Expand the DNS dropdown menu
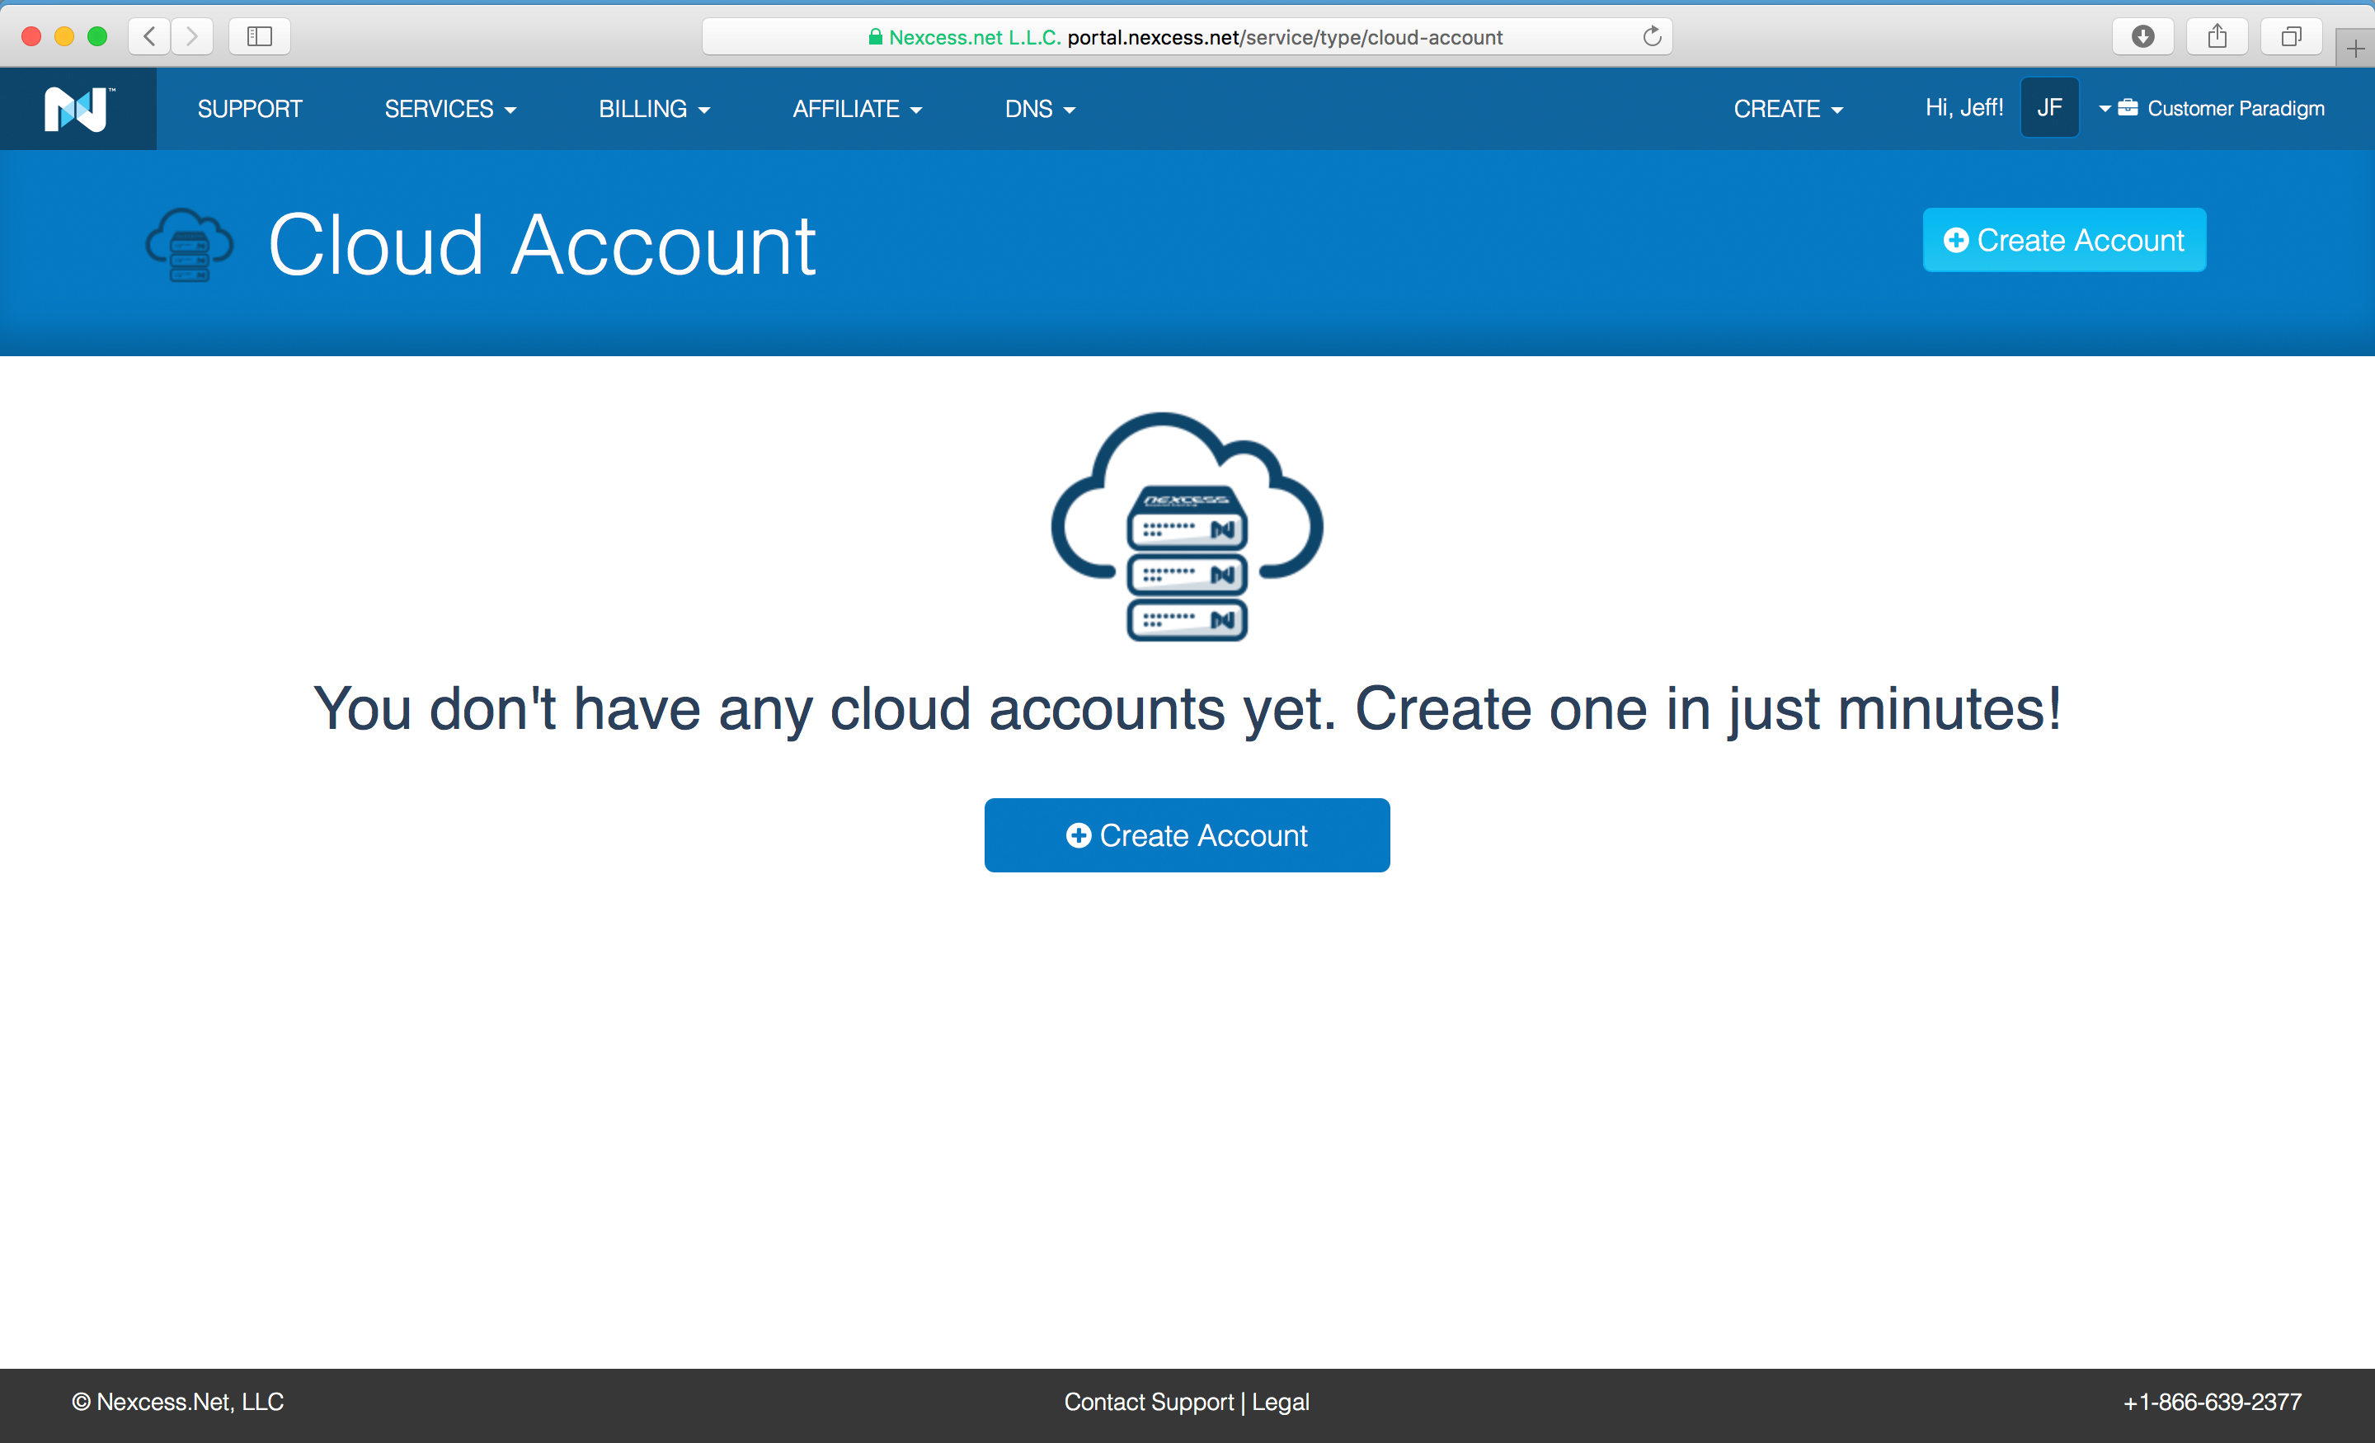The width and height of the screenshot is (2375, 1443). pos(1040,109)
